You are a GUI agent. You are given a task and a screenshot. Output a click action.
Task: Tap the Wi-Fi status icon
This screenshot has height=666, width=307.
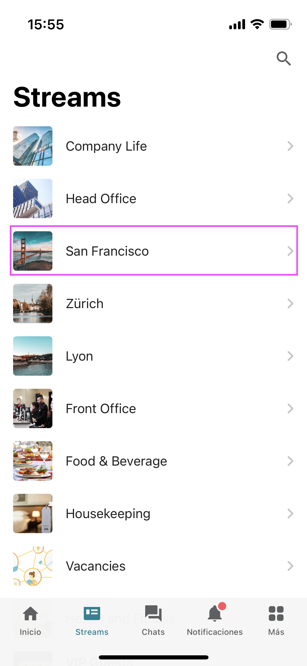coord(257,24)
